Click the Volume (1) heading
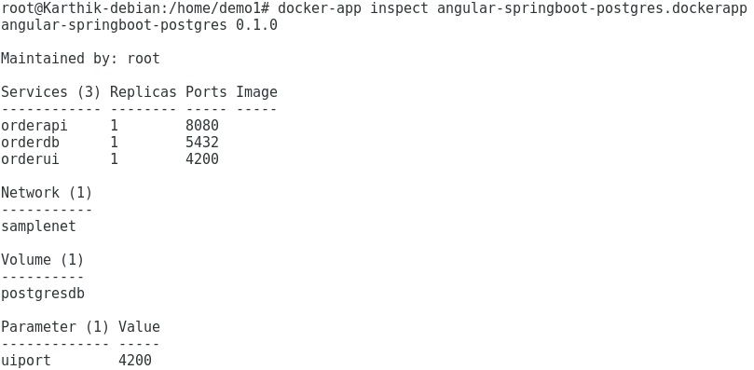The image size is (754, 370). tap(42, 260)
